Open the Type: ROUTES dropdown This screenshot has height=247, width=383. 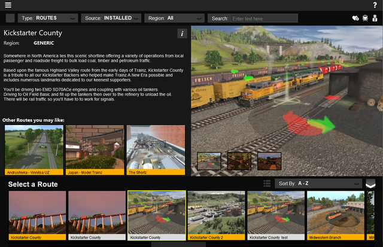click(48, 18)
